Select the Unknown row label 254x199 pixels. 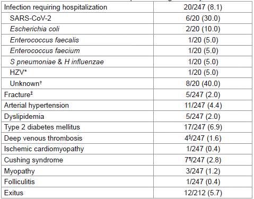point(26,83)
